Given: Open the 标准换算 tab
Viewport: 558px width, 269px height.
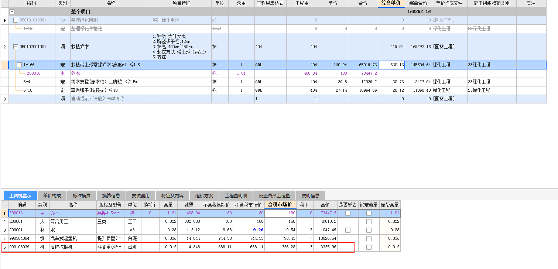Looking at the screenshot, I should pos(82,196).
